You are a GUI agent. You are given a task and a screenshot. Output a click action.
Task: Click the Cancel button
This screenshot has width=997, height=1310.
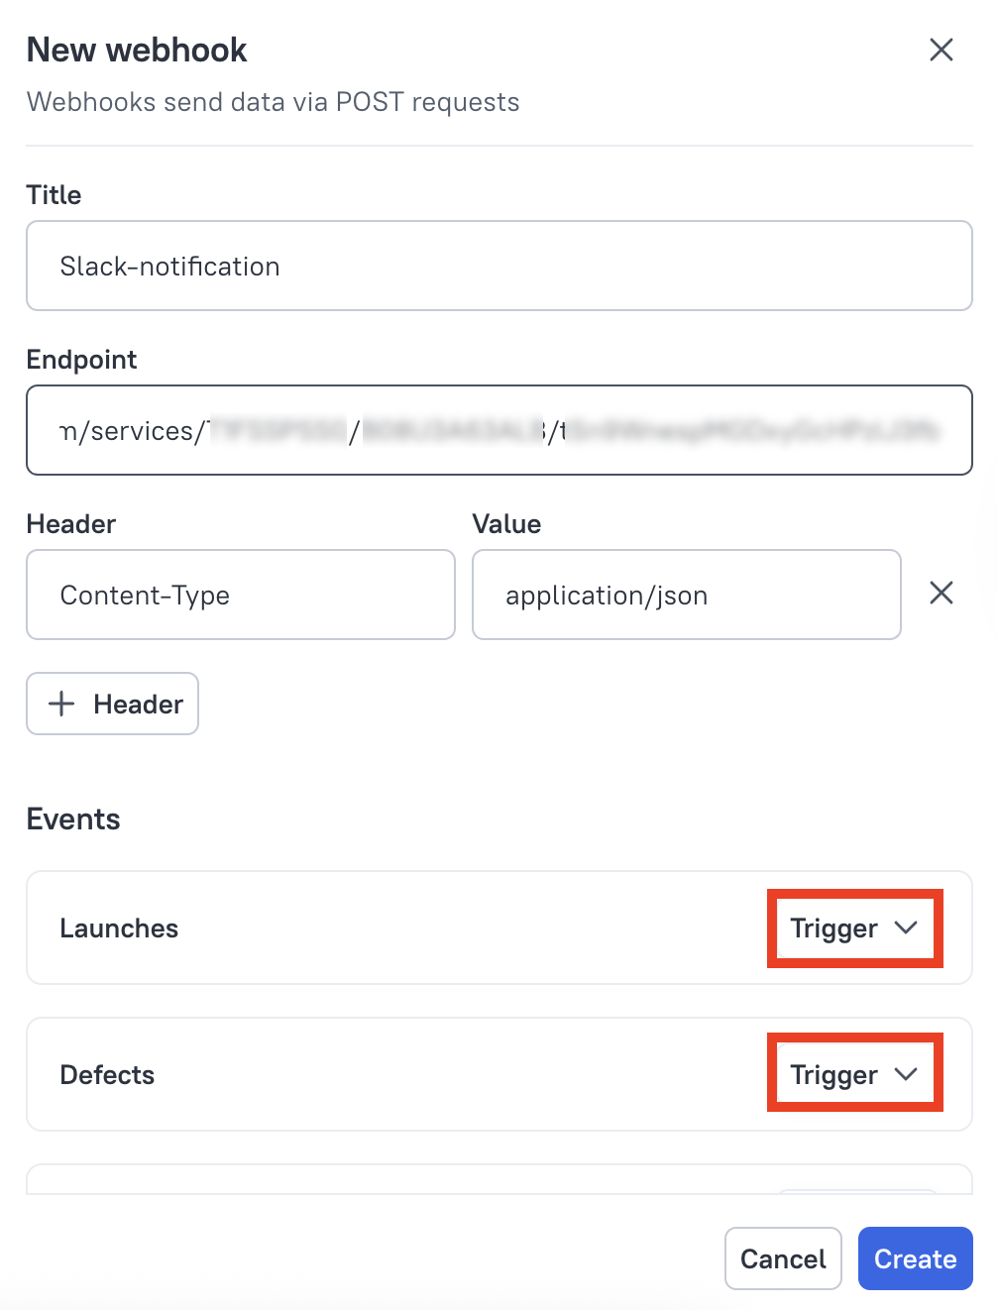(783, 1258)
